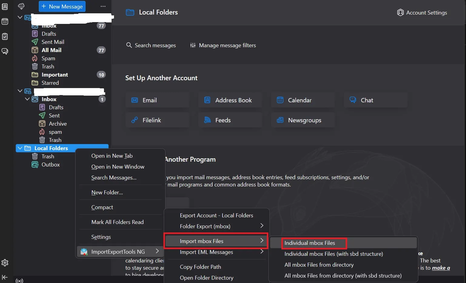Collapse the first email account
This screenshot has height=283, width=466.
(20, 17)
